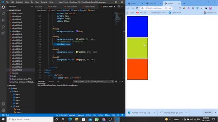Bookmark this page with star icon

tap(170, 8)
